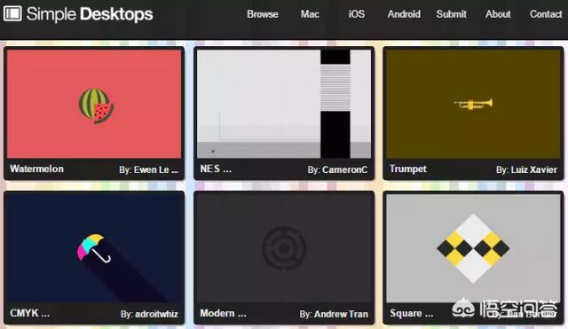Click the Simple Desktops site title text
The height and width of the screenshot is (329, 568).
[90, 14]
